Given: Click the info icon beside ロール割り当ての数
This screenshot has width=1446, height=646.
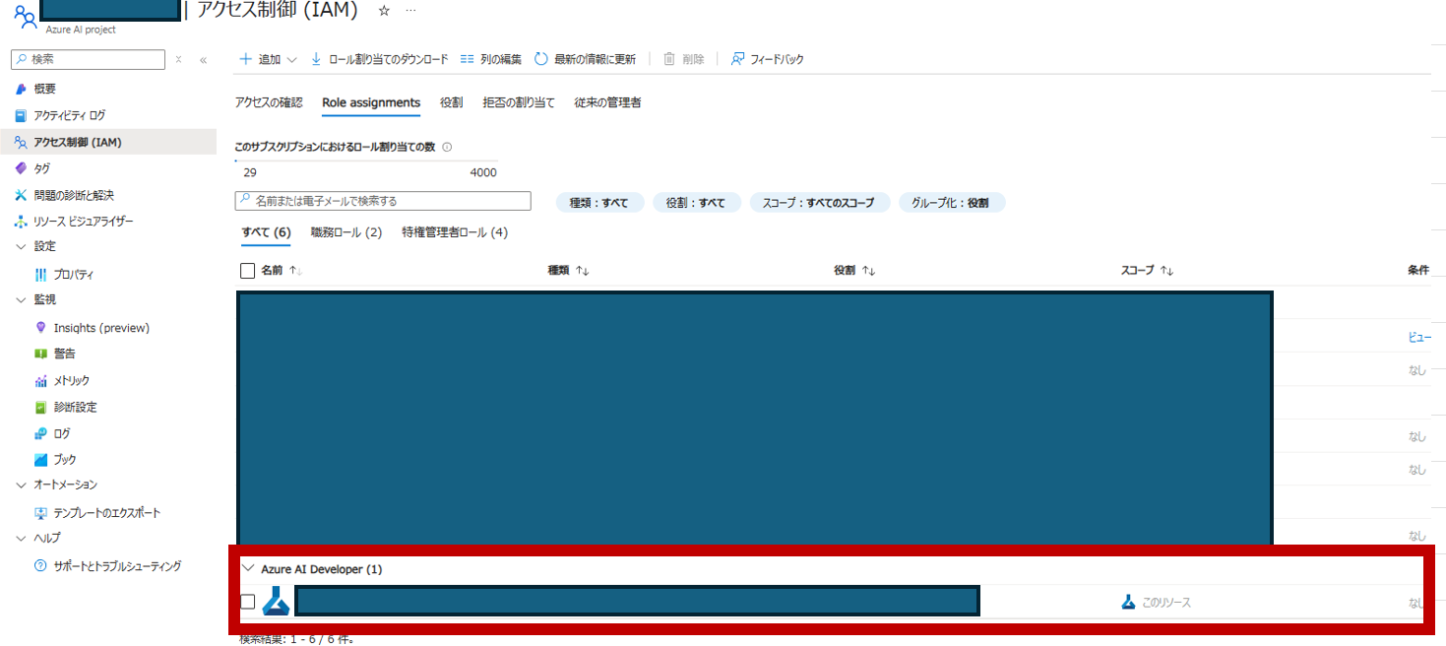Looking at the screenshot, I should coord(447,148).
